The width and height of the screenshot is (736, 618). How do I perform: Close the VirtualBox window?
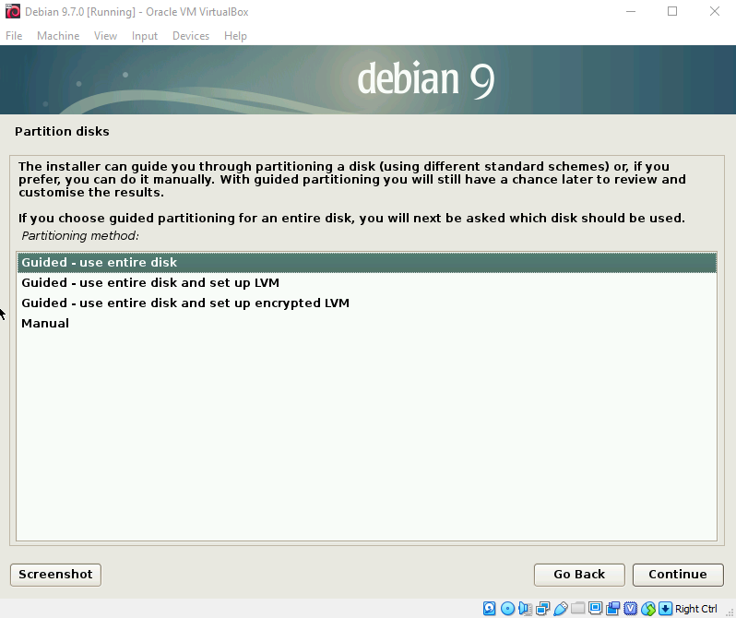tap(715, 11)
